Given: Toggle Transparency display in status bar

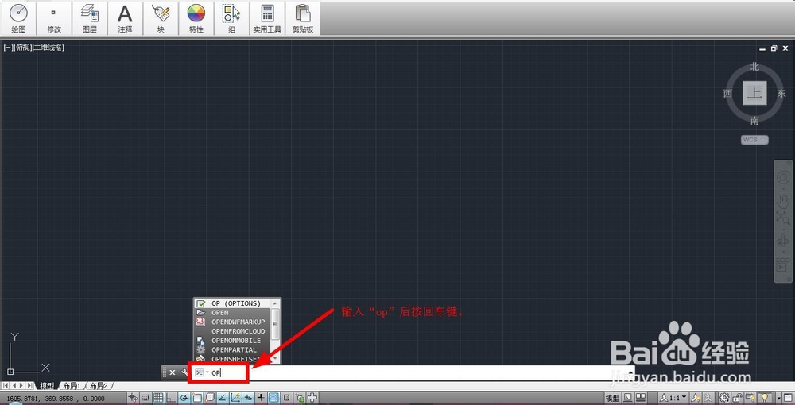Looking at the screenshot, I should 273,398.
